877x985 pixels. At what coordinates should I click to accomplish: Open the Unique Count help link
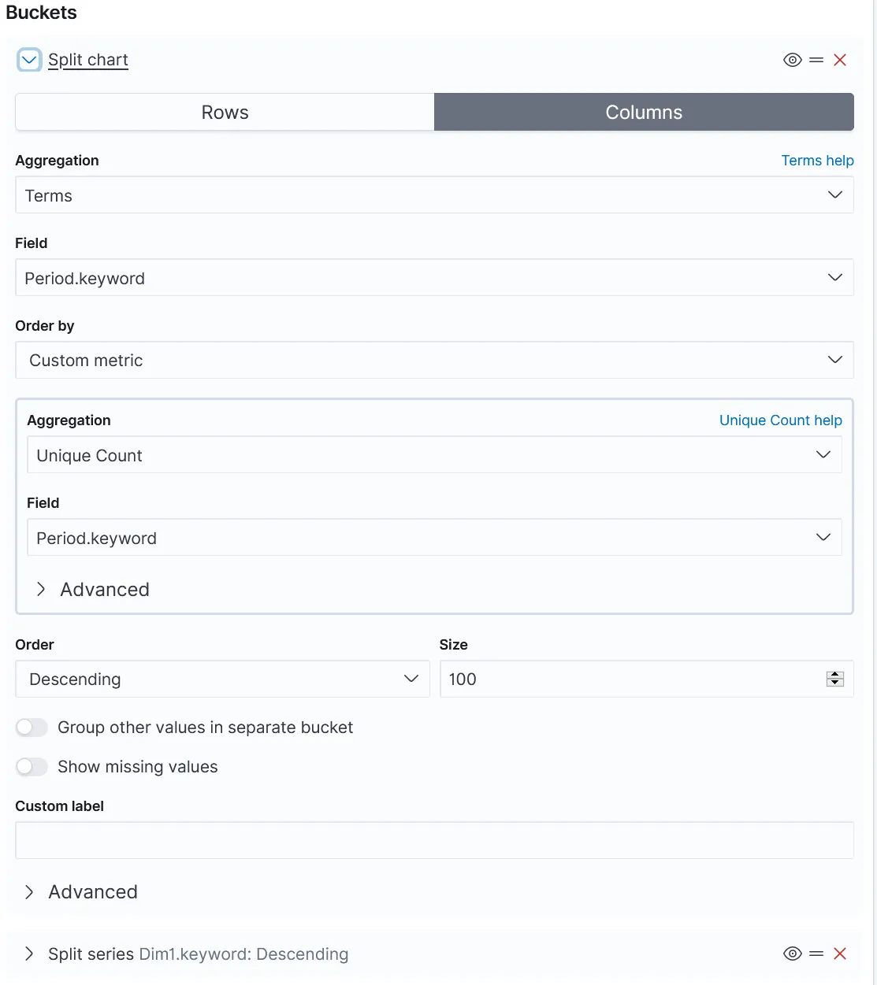point(780,420)
